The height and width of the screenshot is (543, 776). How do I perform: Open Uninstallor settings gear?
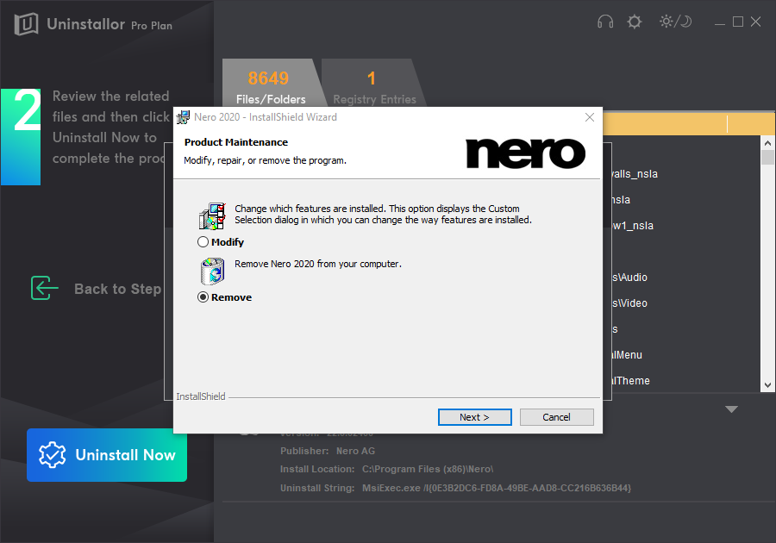[x=635, y=22]
